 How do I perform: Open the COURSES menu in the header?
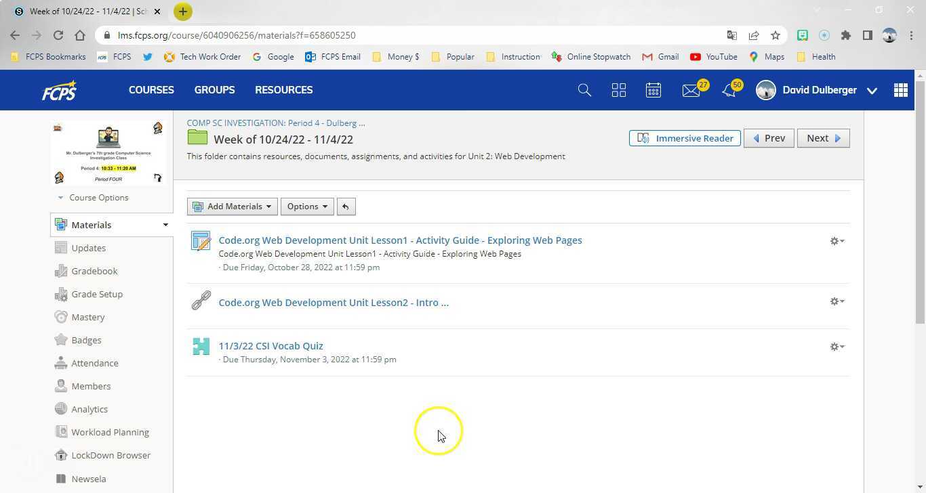coord(151,90)
